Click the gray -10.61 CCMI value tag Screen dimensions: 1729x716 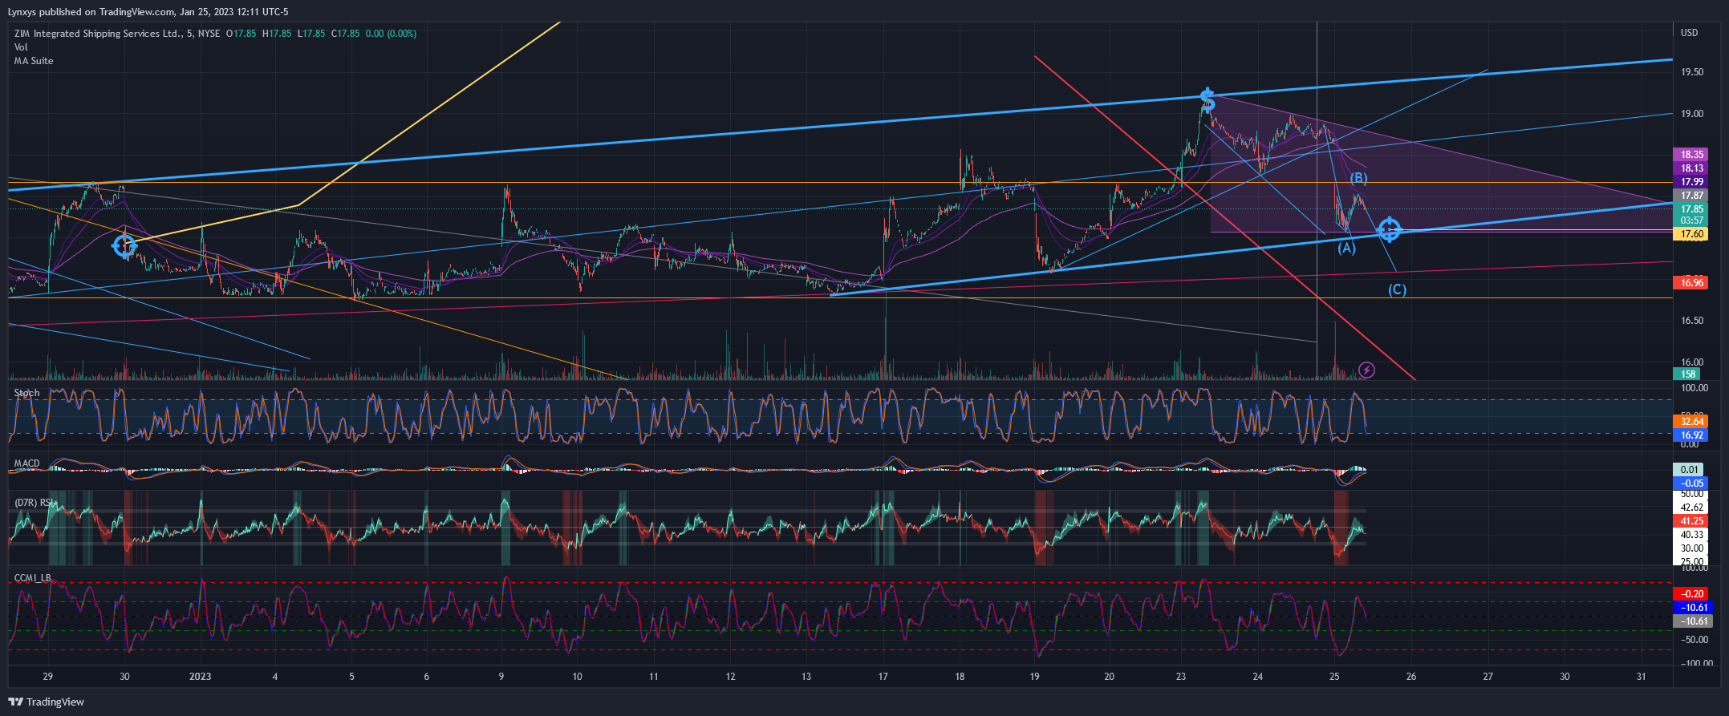[1692, 621]
